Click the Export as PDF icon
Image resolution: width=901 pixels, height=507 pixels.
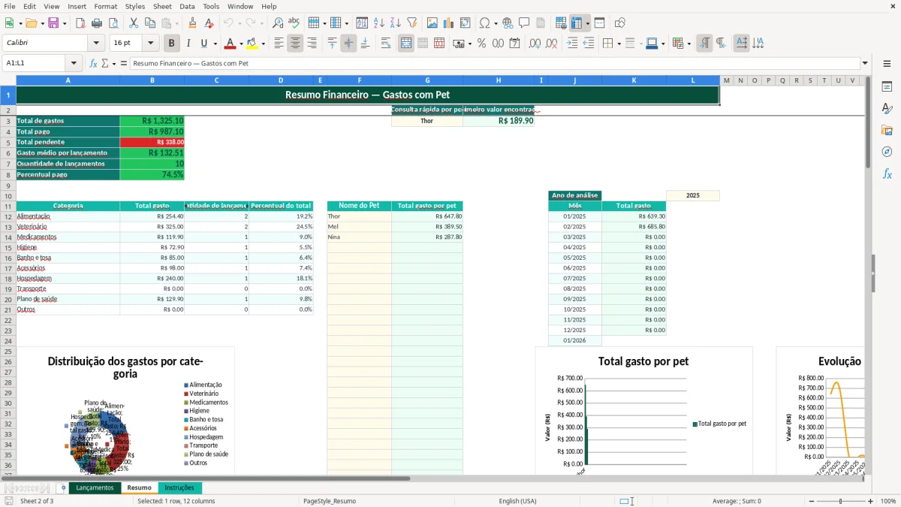click(80, 23)
